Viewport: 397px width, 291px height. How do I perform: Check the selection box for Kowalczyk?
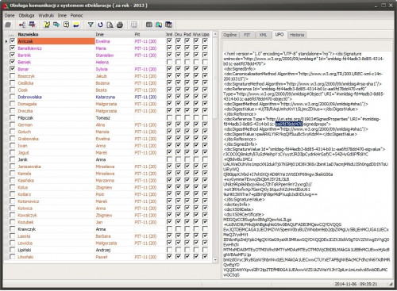coord(12,215)
